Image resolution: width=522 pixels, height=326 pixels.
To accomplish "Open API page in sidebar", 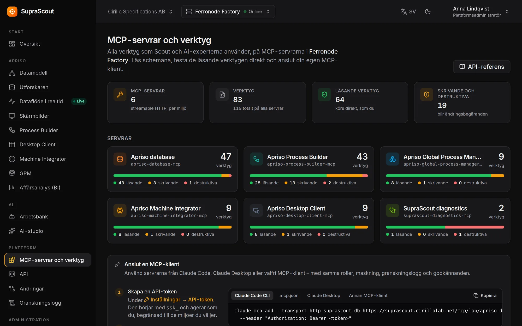I will click(x=48, y=274).
